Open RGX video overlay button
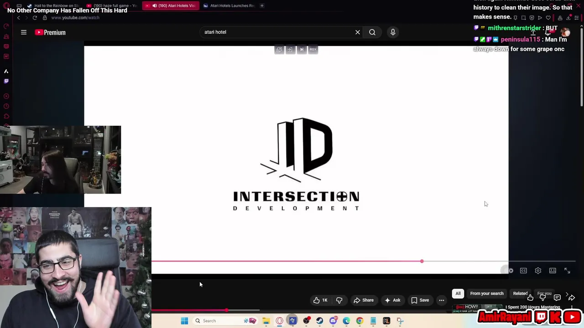Image resolution: width=584 pixels, height=328 pixels. (x=313, y=49)
